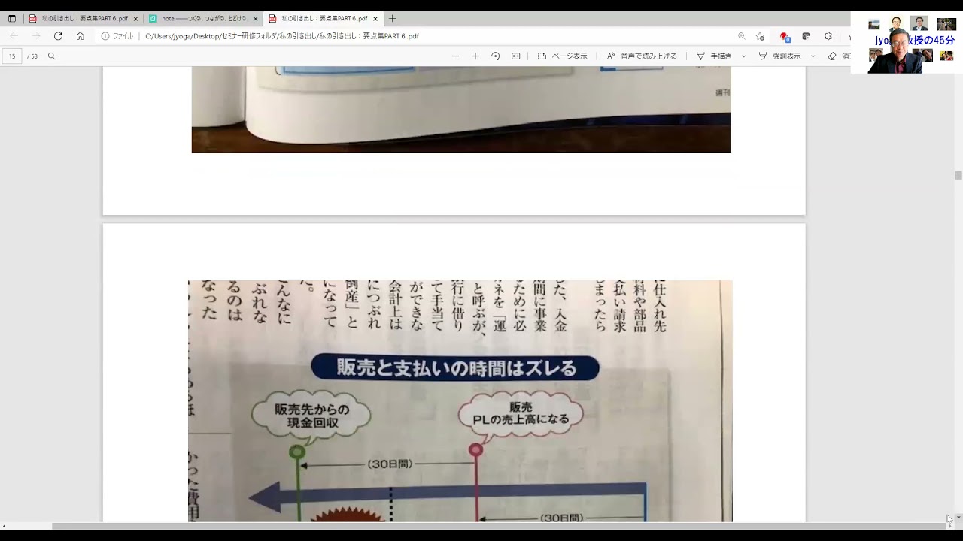Open the tab actions menu icon
963x541 pixels.
[12, 19]
